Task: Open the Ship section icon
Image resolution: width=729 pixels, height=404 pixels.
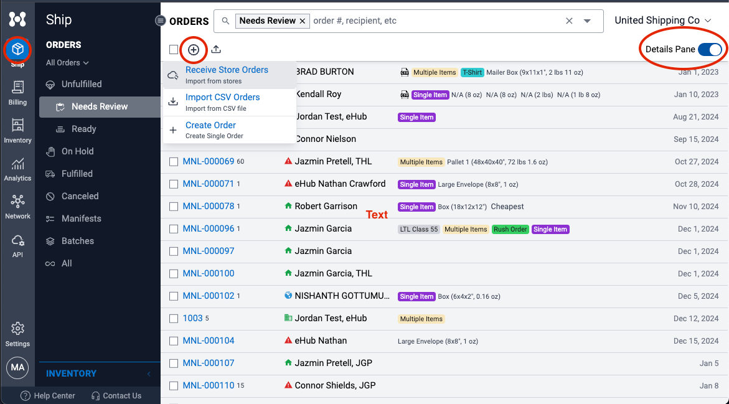Action: (x=17, y=50)
